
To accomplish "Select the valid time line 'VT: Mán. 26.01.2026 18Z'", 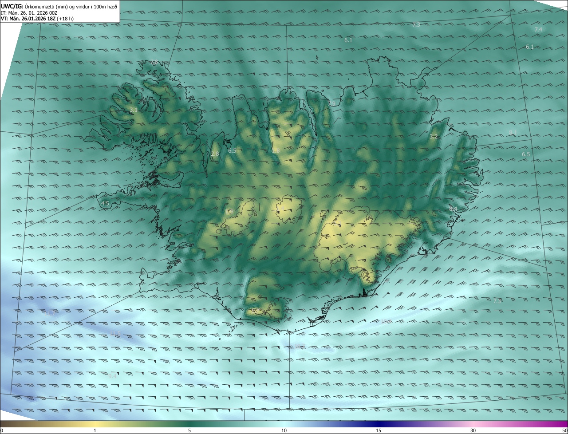I will 28,19.
